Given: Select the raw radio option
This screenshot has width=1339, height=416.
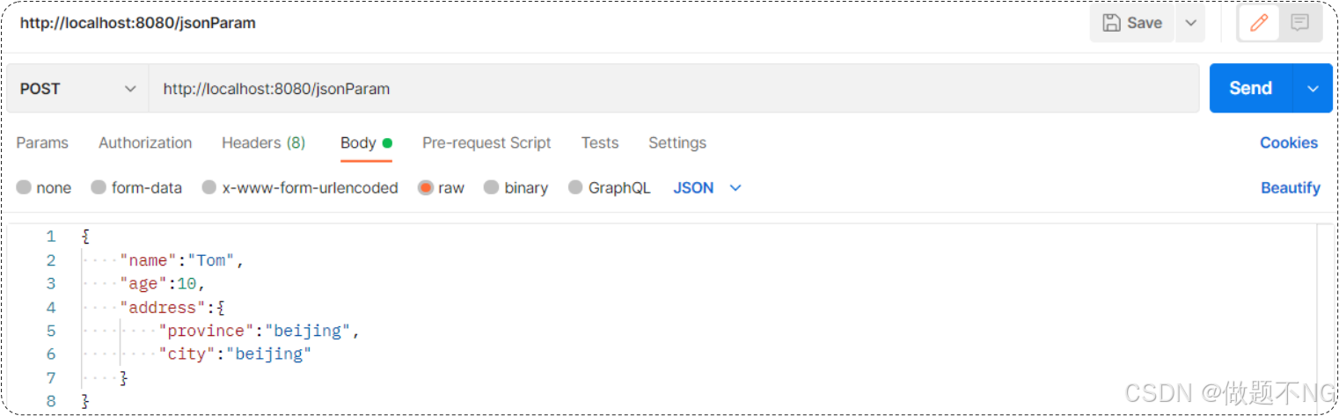Looking at the screenshot, I should (x=442, y=187).
